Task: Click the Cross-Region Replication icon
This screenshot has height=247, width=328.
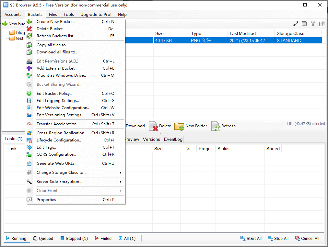Action: point(29,133)
